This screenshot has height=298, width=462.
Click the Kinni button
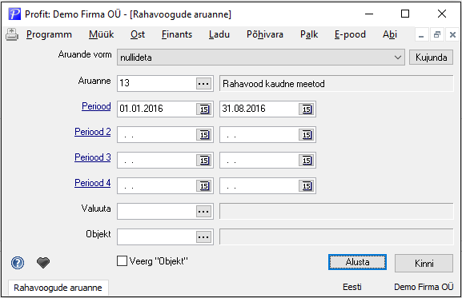pos(424,263)
